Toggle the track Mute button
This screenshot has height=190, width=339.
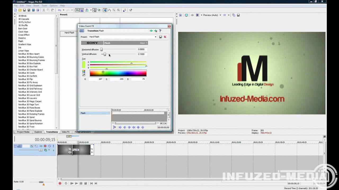tap(50, 146)
